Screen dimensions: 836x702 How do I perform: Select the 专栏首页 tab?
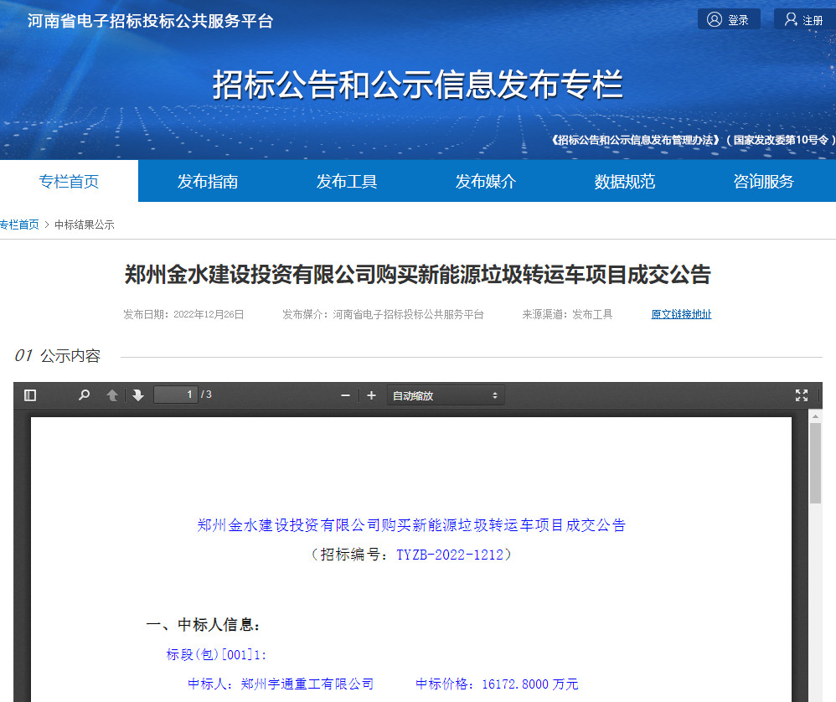[69, 181]
